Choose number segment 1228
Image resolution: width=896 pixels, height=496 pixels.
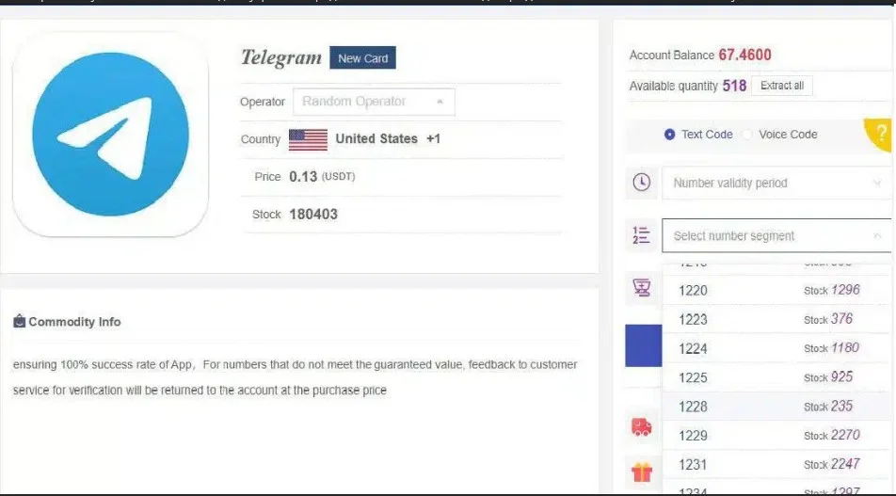click(x=776, y=407)
